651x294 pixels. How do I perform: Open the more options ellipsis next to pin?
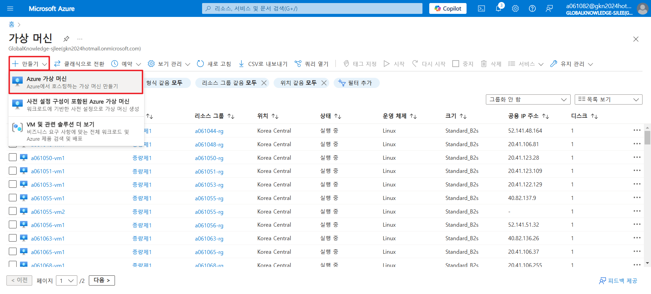click(x=80, y=39)
